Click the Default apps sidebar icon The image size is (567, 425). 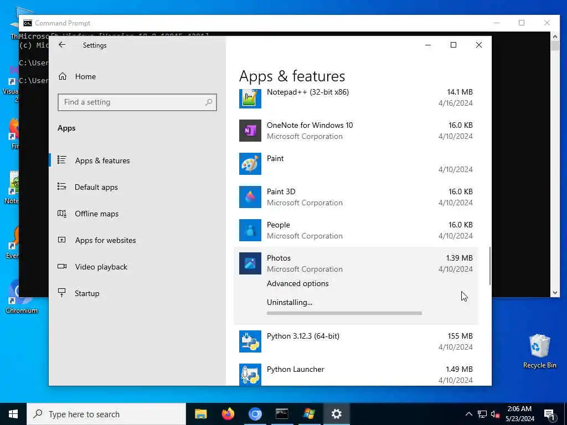pos(62,186)
